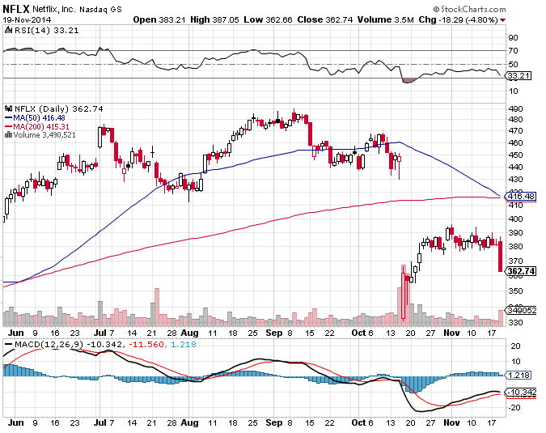This screenshot has width=546, height=433.
Task: Click the -20 level on MACD axis
Action: pos(514,408)
